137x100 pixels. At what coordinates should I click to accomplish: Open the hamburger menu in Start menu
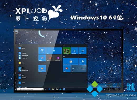point(16,46)
